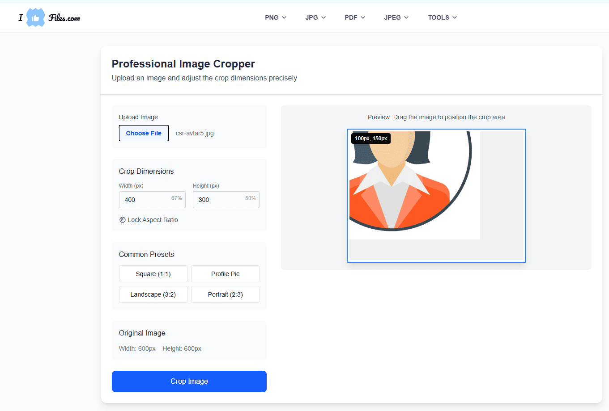609x411 pixels.
Task: Open the PNG dropdown menu
Action: (x=275, y=17)
